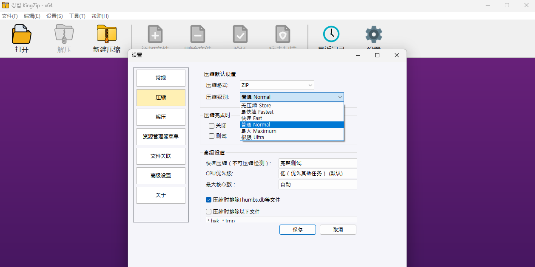Expand the 压缩格式 ZIP dropdown
This screenshot has width=535, height=267.
(x=277, y=85)
